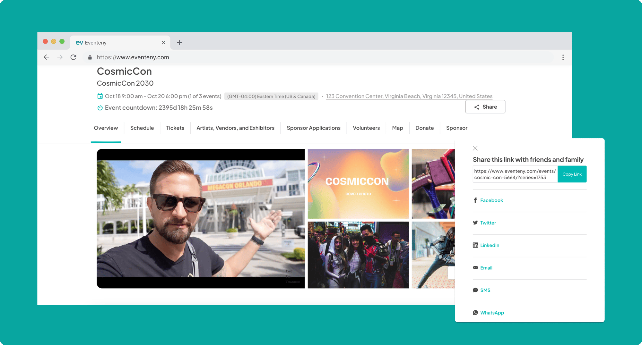Open the convention center address link

tap(409, 96)
